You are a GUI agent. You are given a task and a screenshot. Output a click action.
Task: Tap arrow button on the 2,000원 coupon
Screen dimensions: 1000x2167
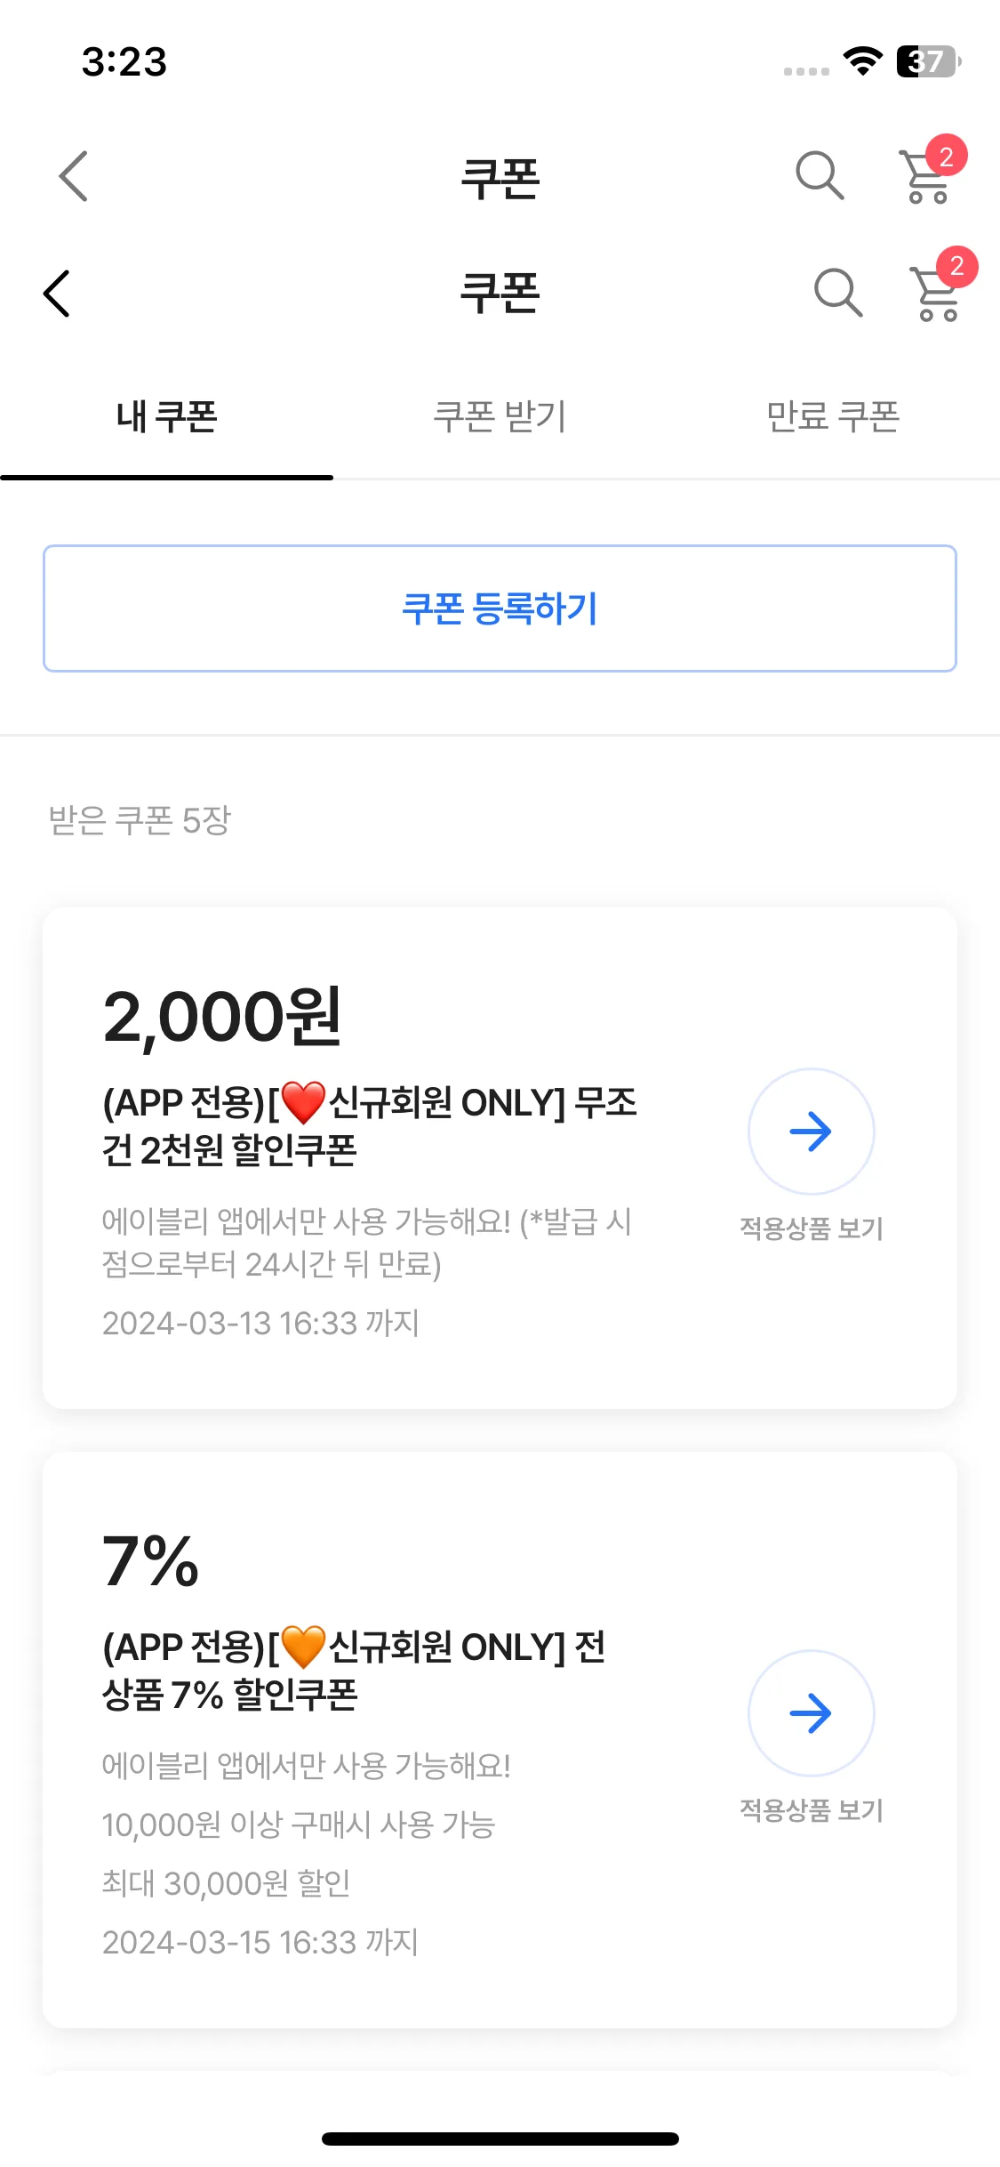[x=811, y=1131]
